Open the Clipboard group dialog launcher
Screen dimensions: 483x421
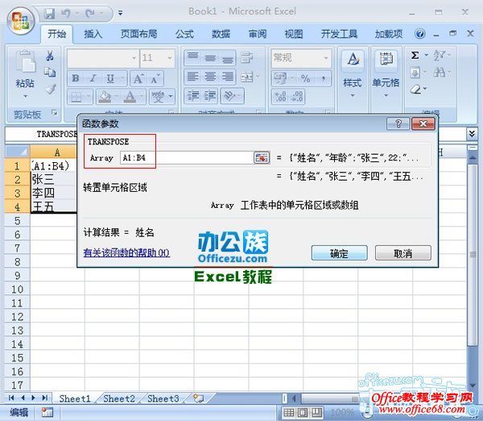coord(55,113)
